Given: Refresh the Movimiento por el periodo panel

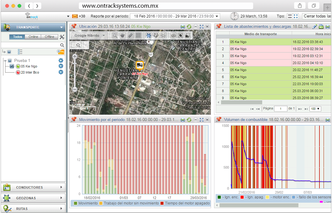Looking at the screenshot, I should coord(189,120).
